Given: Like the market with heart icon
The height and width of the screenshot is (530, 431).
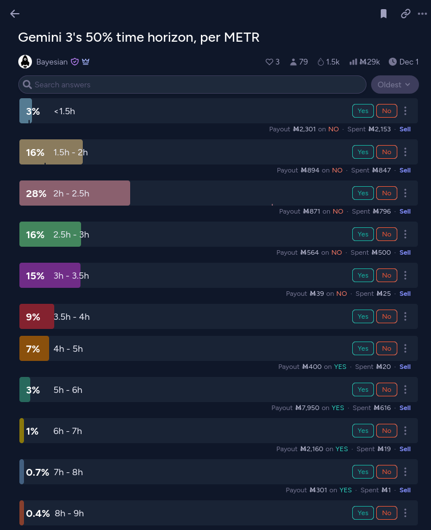Looking at the screenshot, I should (x=269, y=62).
